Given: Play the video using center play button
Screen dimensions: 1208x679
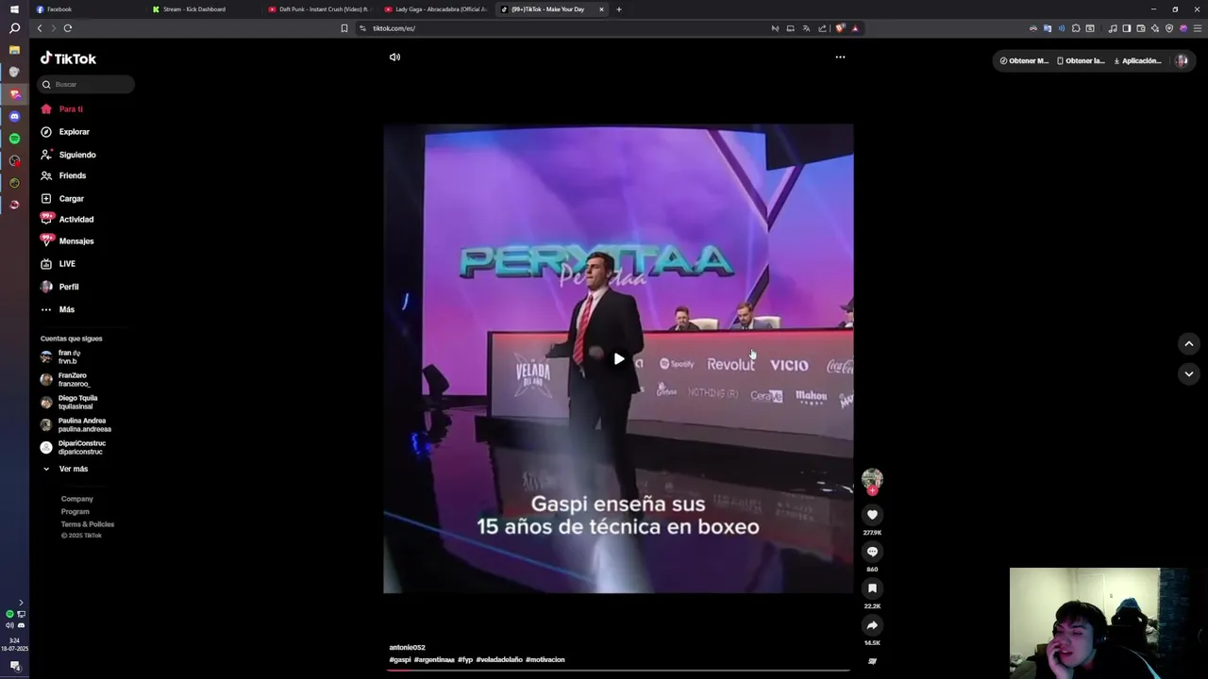Looking at the screenshot, I should click(619, 358).
